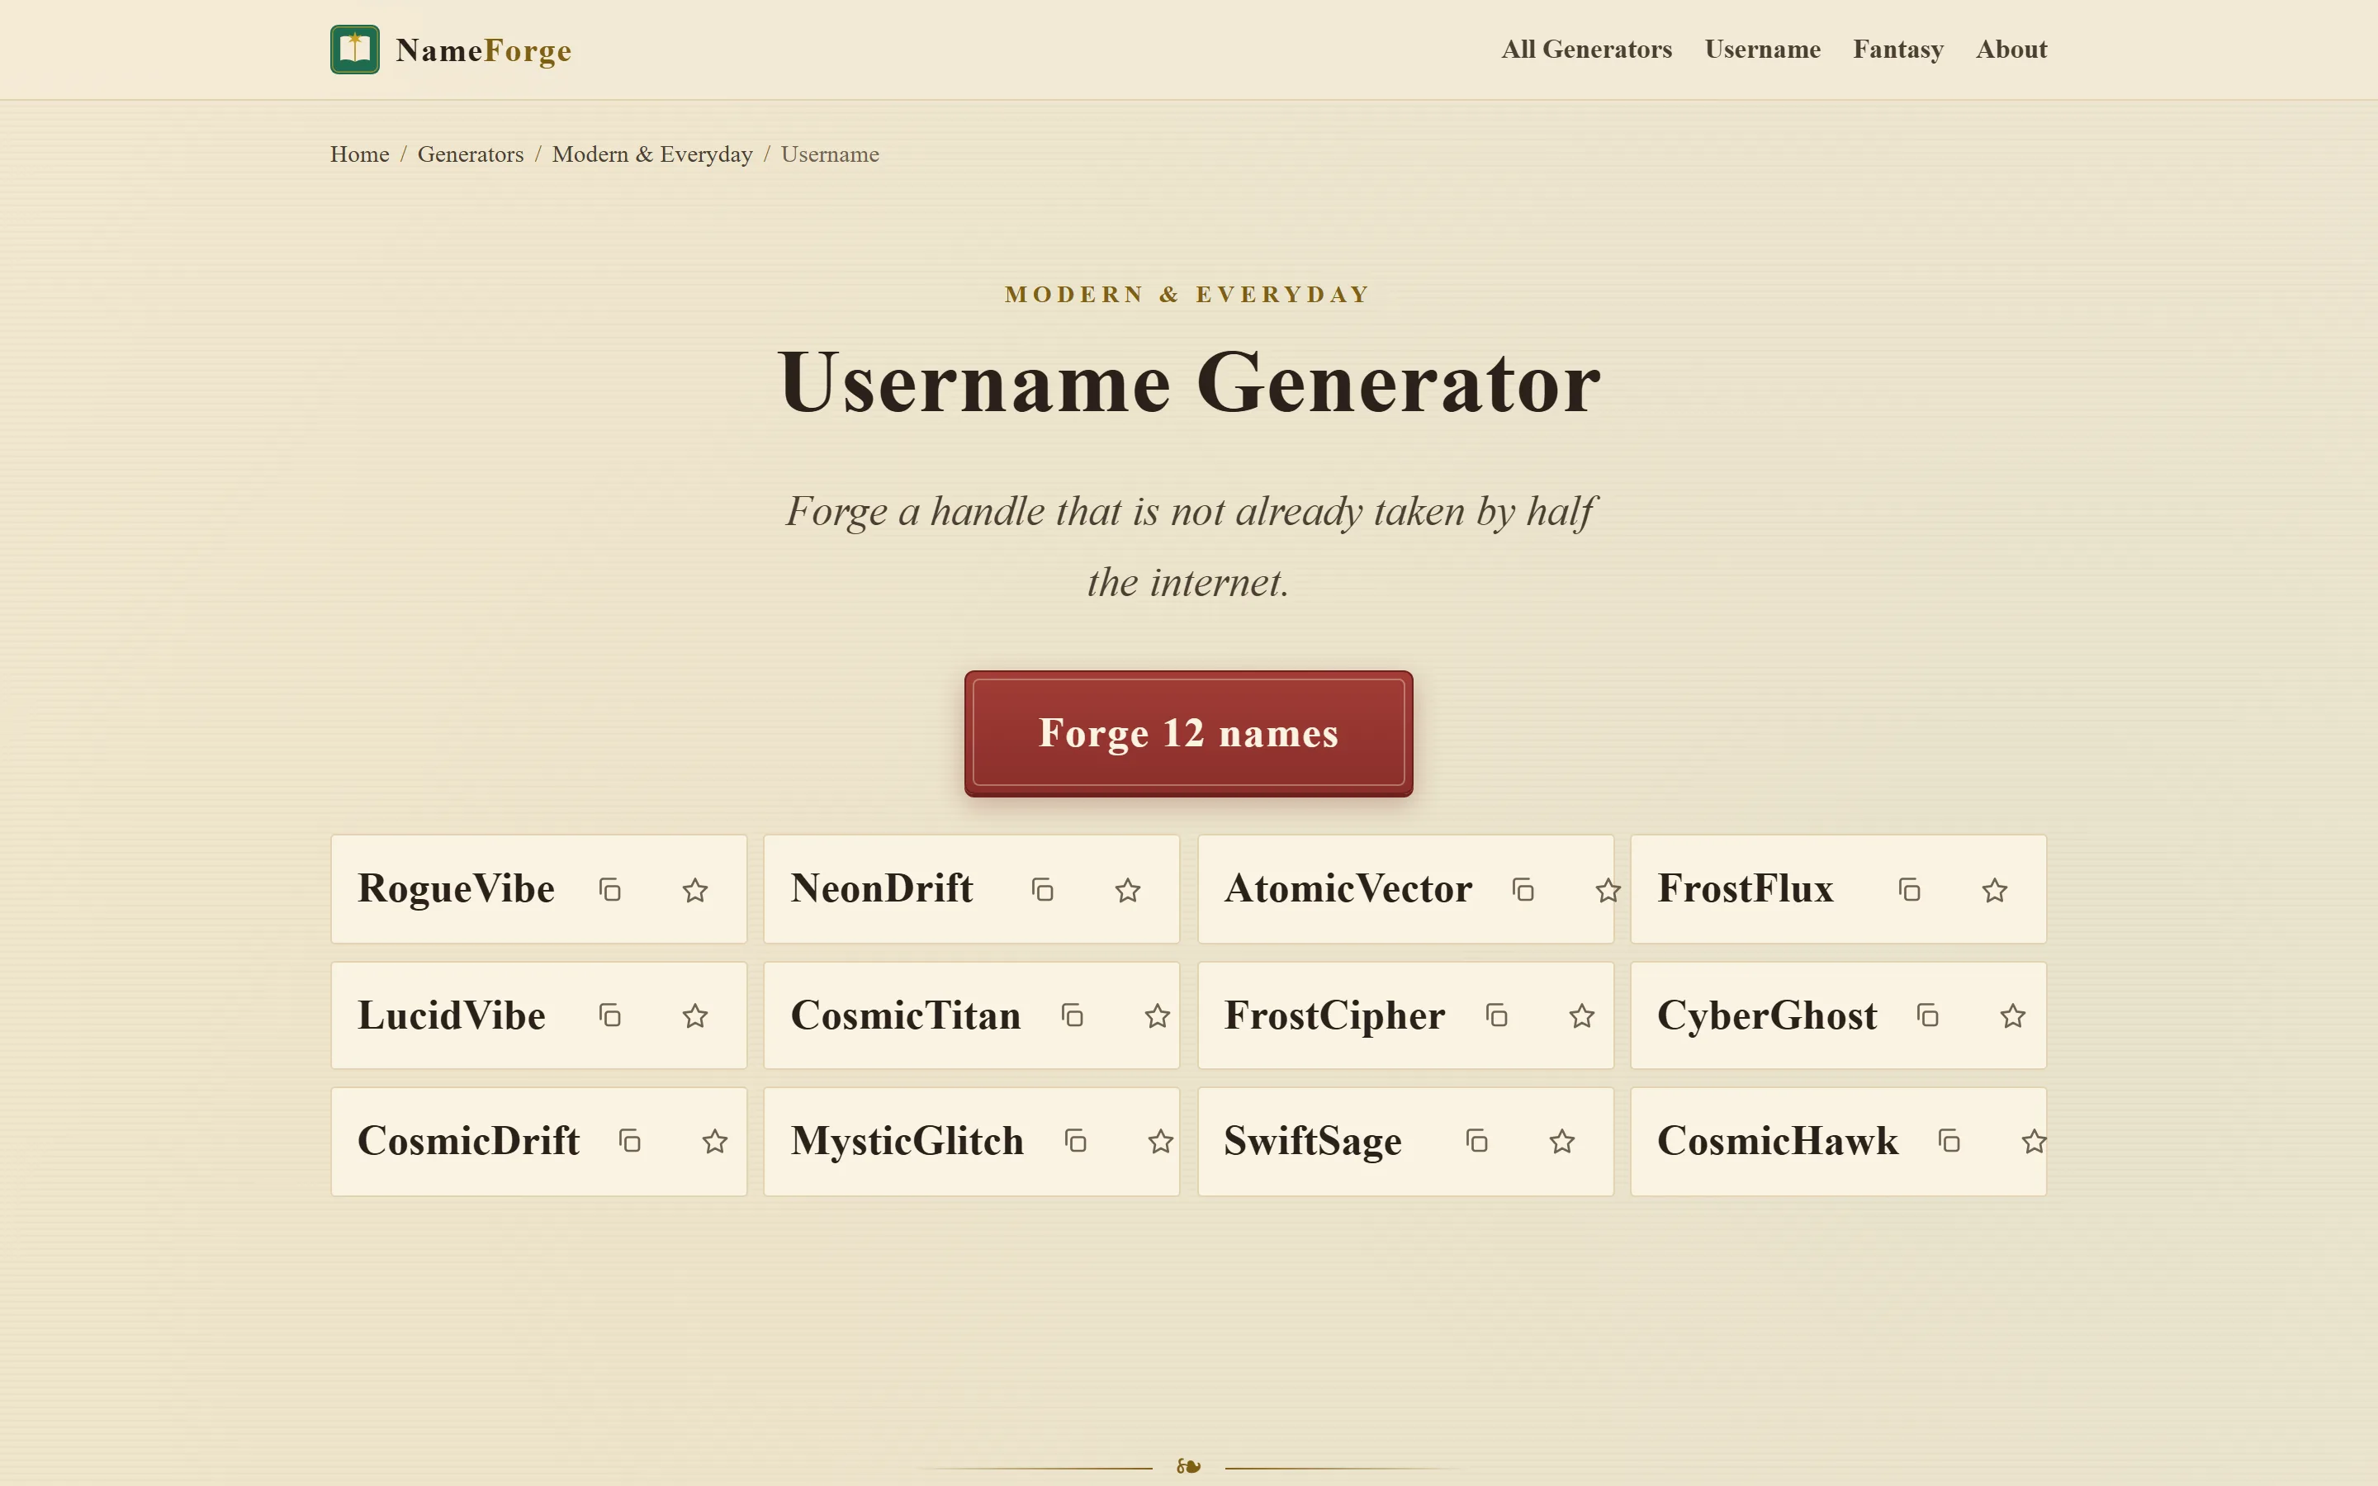Copy the RogueVibe username
Image resolution: width=2378 pixels, height=1486 pixels.
(610, 891)
